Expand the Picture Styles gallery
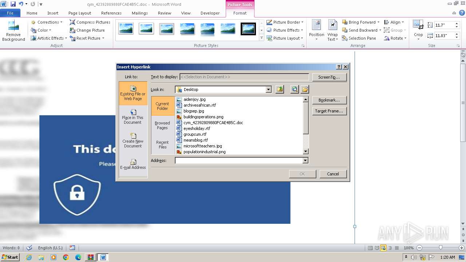 261,38
